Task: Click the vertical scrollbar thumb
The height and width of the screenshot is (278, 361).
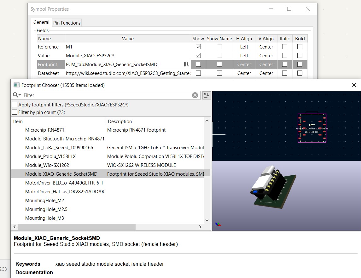Action: [x=207, y=173]
